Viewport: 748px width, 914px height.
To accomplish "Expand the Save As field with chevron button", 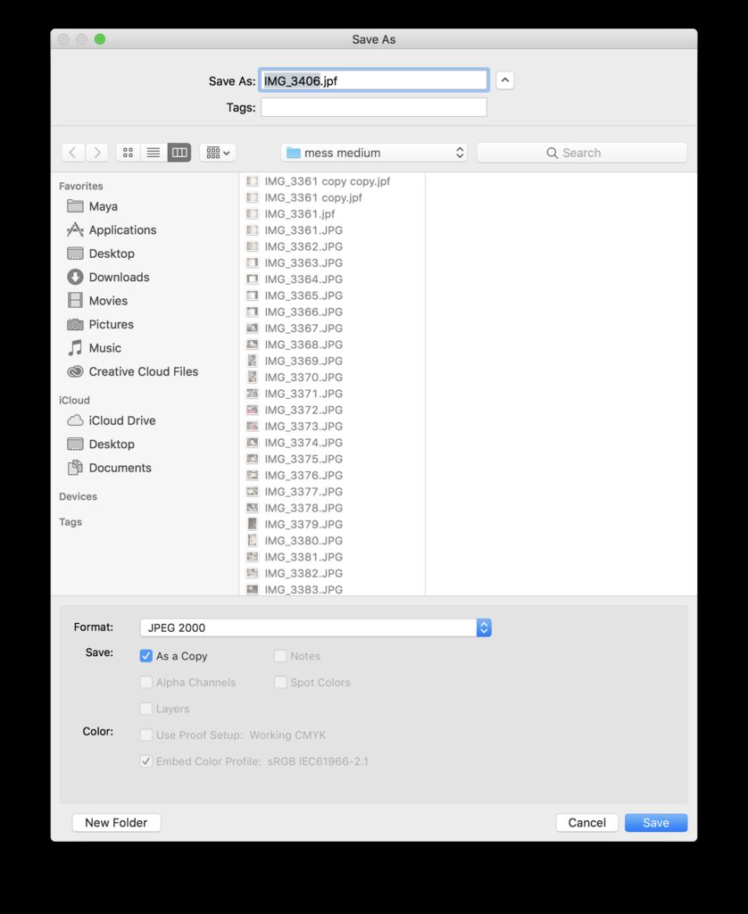I will tap(504, 80).
